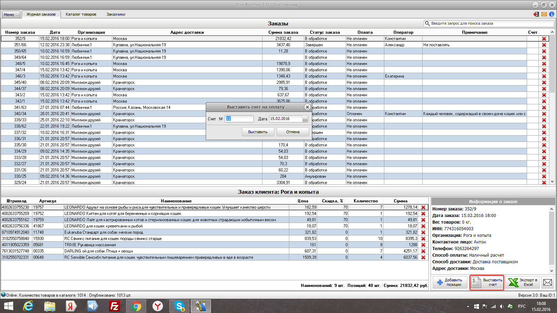Open the date picker ellipsis button
557x313 pixels.
click(x=305, y=119)
